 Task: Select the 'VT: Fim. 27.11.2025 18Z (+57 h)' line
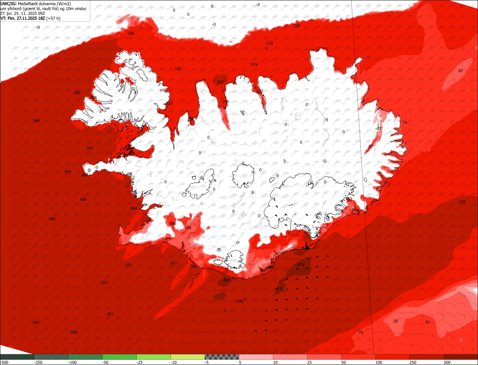coord(31,18)
